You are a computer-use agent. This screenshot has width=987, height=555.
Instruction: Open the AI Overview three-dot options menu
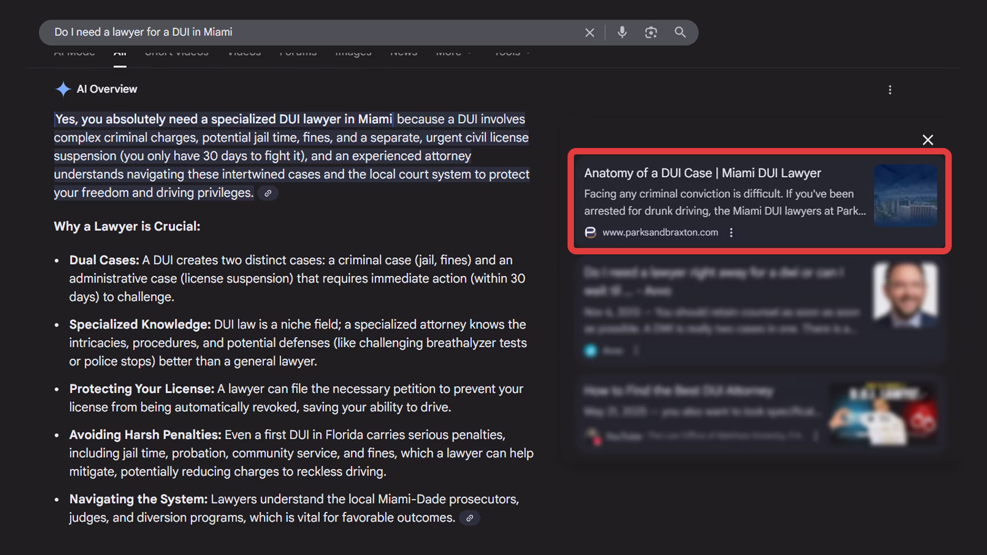click(x=890, y=90)
